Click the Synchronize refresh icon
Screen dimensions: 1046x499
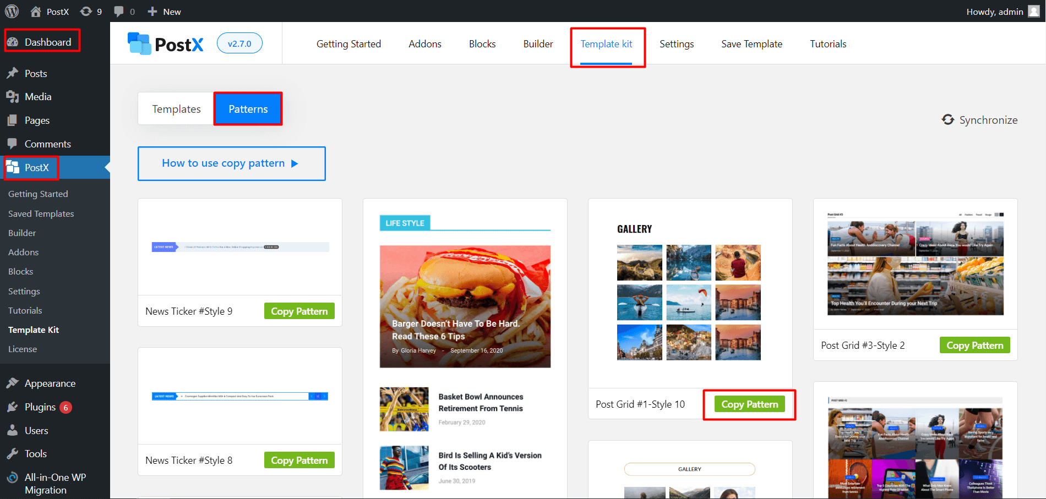(x=947, y=119)
